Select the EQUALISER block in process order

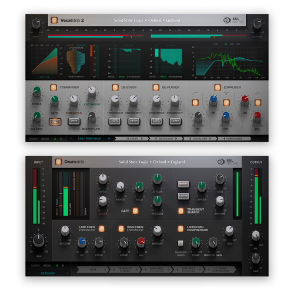click(x=200, y=139)
